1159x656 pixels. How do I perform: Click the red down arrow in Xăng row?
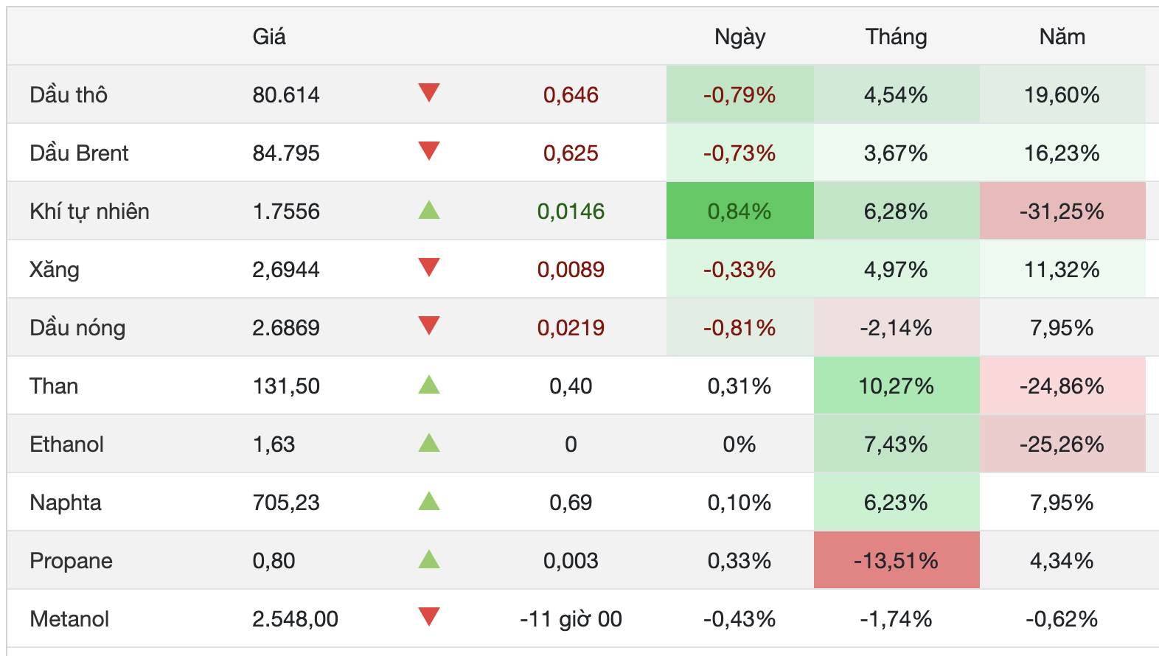point(429,268)
